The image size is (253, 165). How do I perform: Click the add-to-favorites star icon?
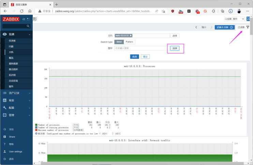(163, 11)
